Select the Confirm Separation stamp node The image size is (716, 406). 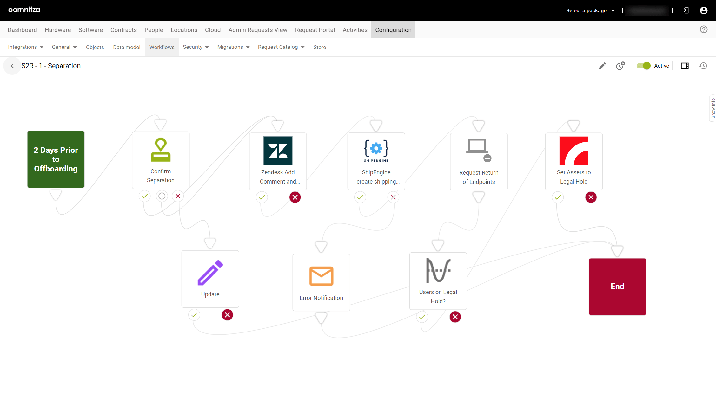161,160
